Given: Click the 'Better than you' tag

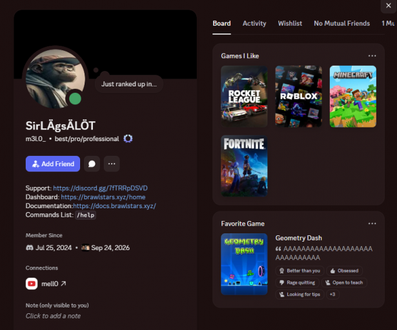Looking at the screenshot, I should coord(300,271).
